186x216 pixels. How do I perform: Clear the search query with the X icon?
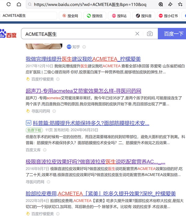(137, 34)
